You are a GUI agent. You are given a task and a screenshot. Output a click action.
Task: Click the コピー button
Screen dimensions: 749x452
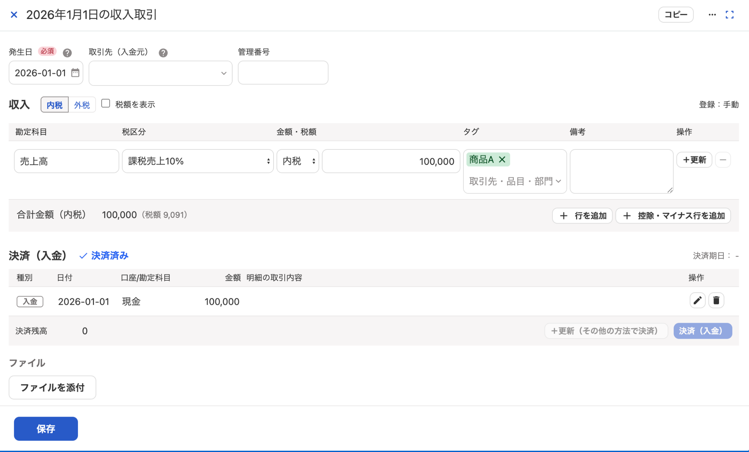tap(675, 15)
